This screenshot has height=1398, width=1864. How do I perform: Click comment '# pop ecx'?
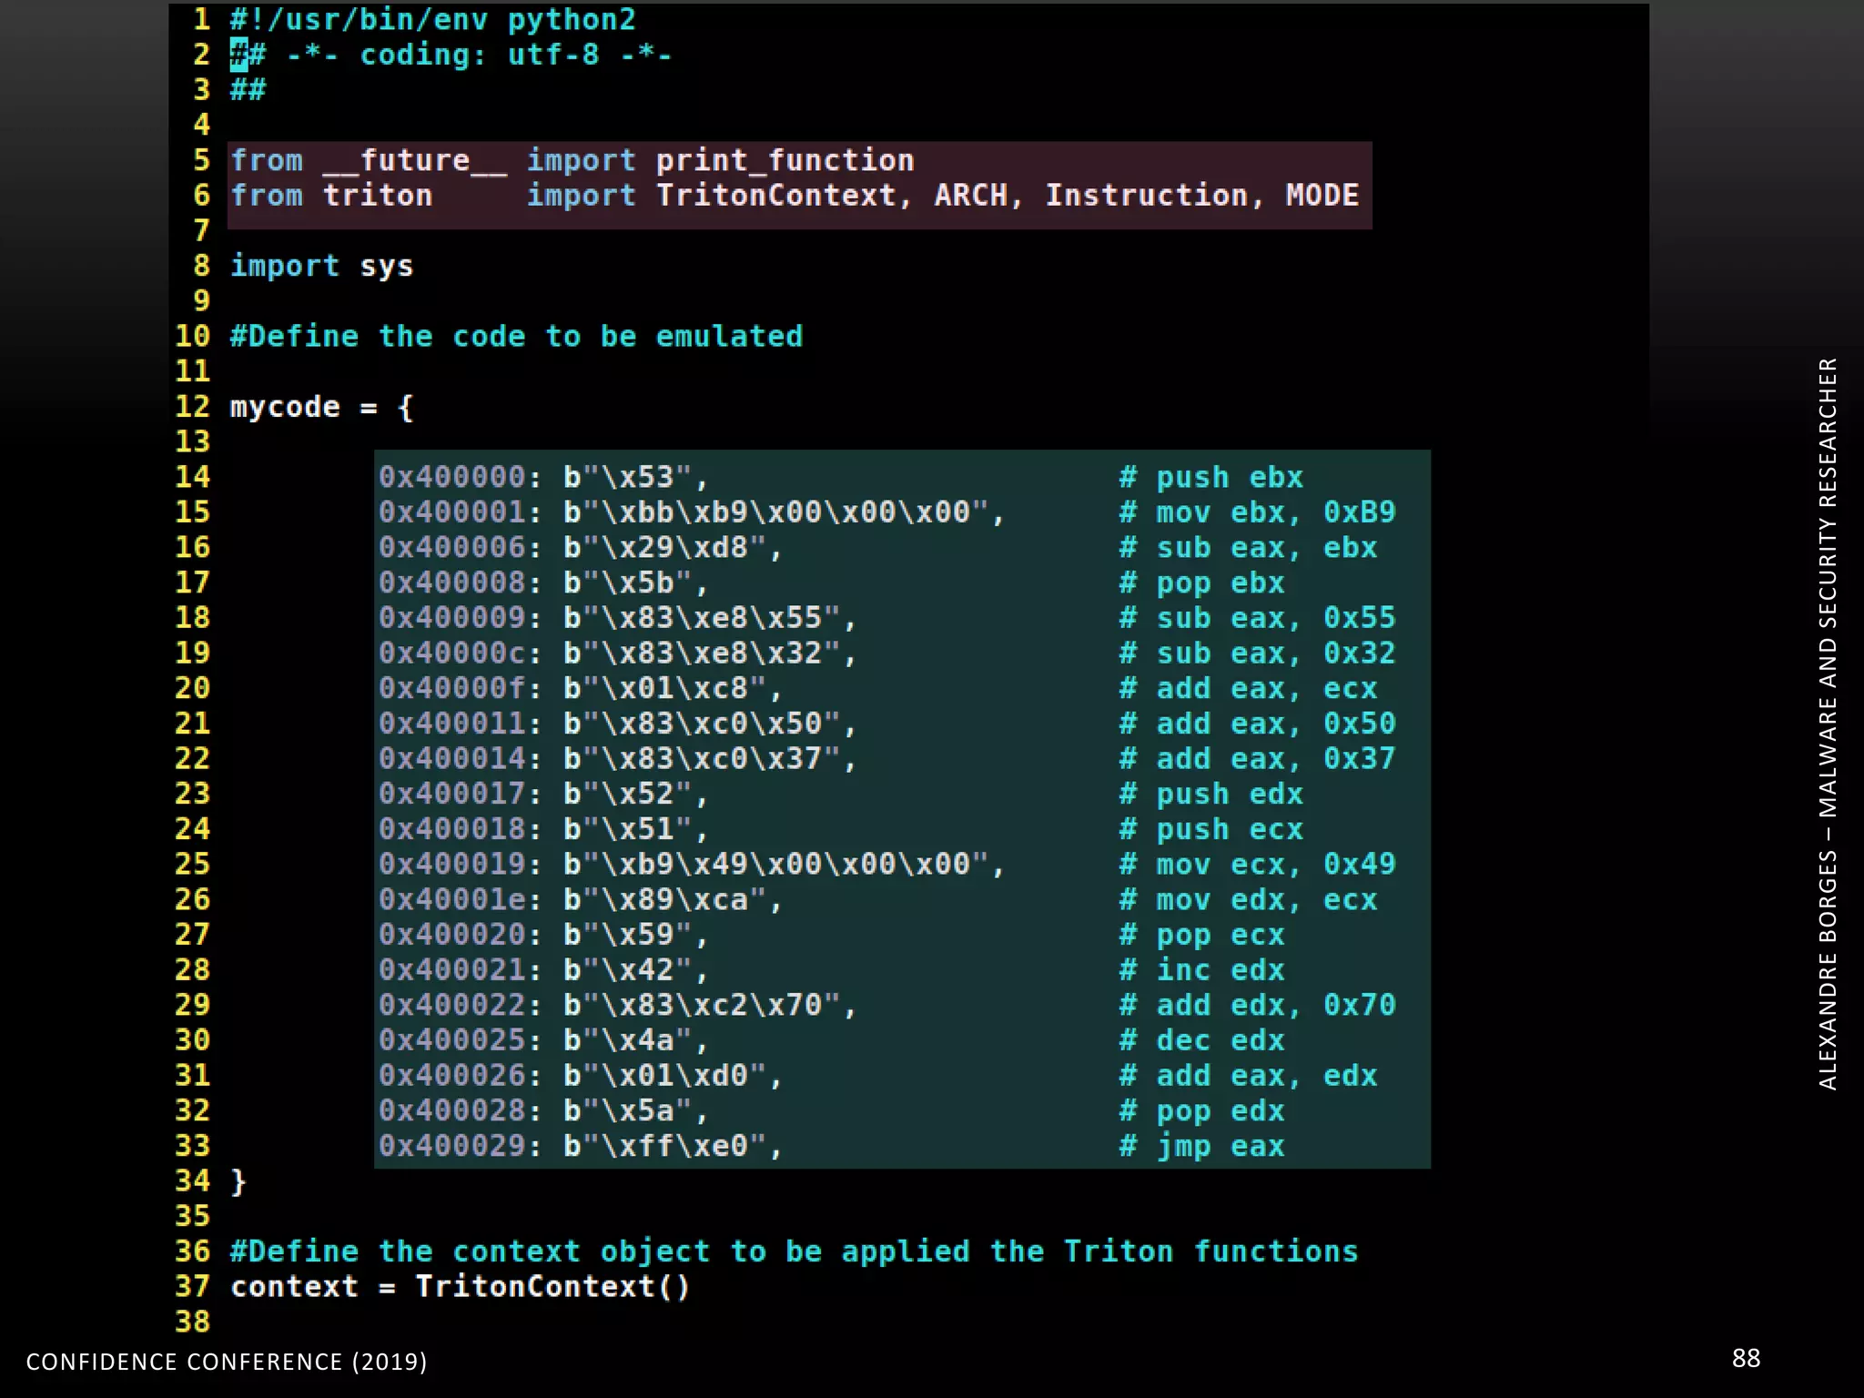pos(1201,935)
